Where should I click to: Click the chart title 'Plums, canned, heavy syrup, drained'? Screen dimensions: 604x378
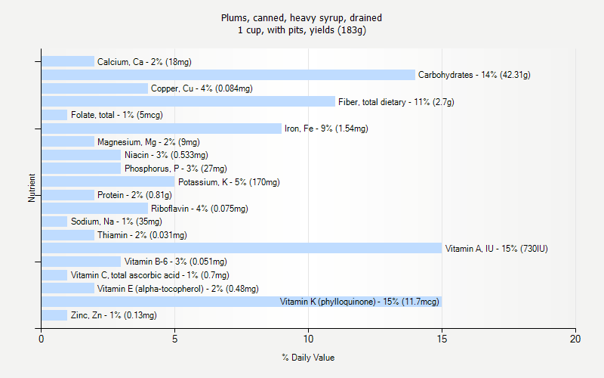click(x=301, y=17)
